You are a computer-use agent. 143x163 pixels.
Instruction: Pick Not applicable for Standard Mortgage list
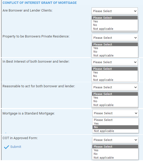click(115, 131)
